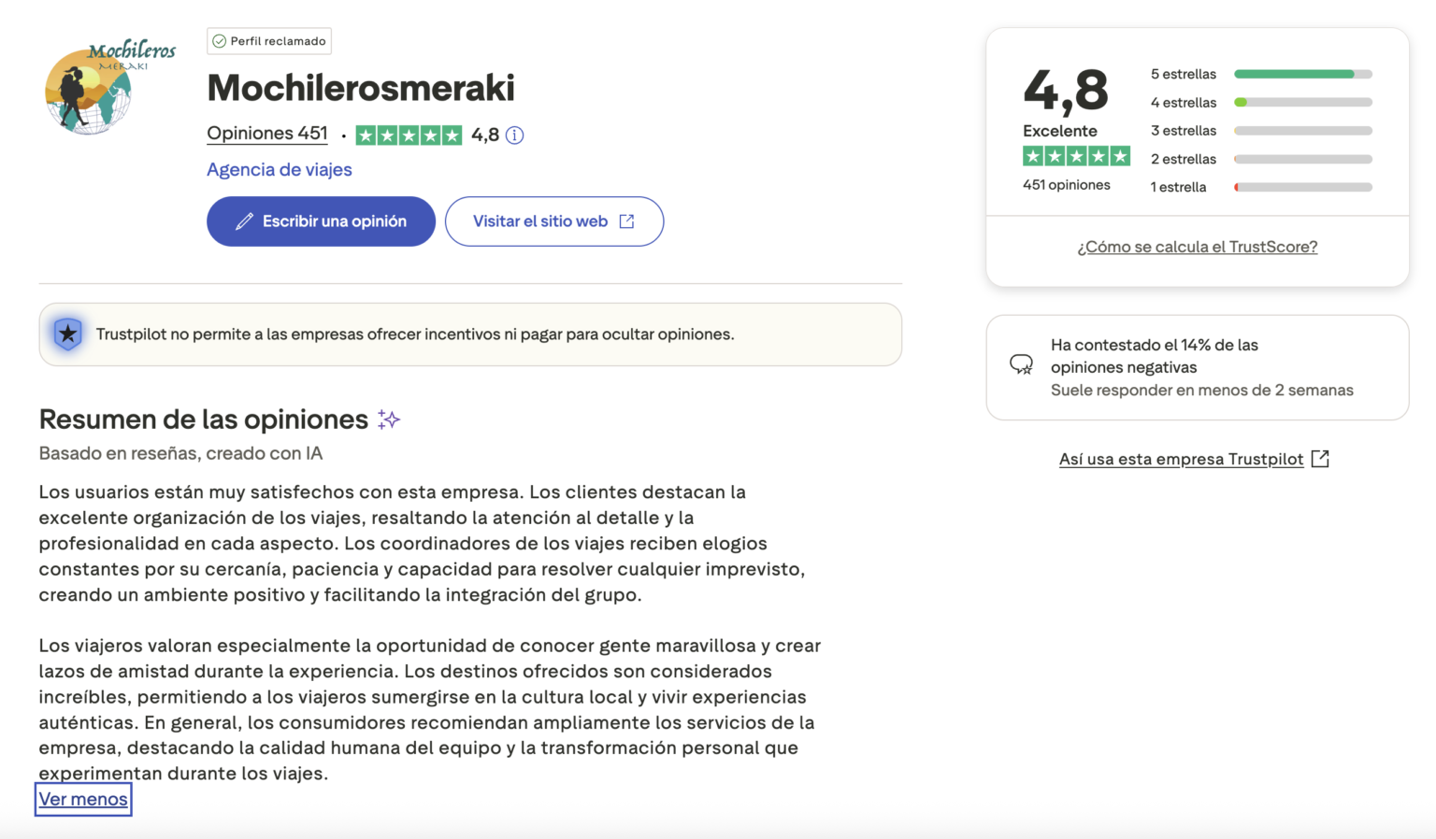Click the verified check icon in Perfil reclamado
Viewport: 1436px width, 839px height.
click(x=219, y=41)
